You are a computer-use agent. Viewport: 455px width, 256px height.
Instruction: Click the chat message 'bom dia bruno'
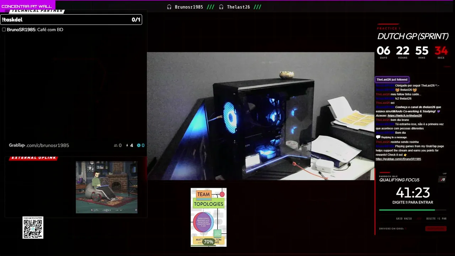(x=400, y=120)
